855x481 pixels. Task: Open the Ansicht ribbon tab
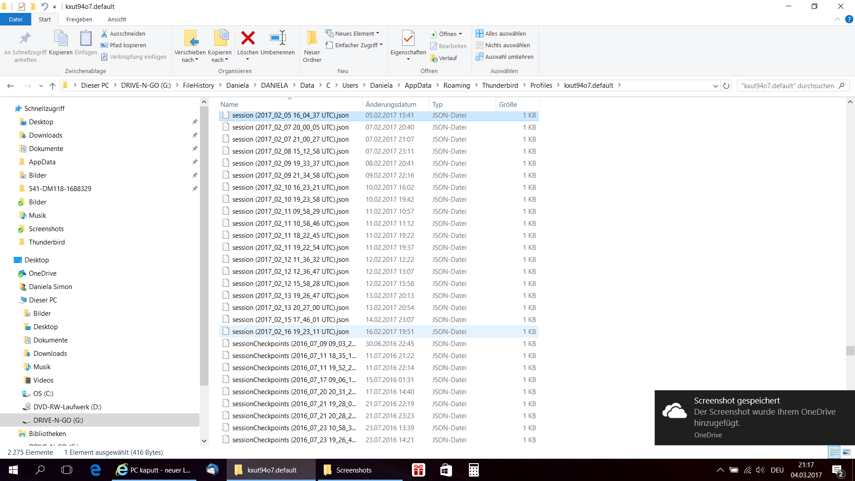[117, 19]
